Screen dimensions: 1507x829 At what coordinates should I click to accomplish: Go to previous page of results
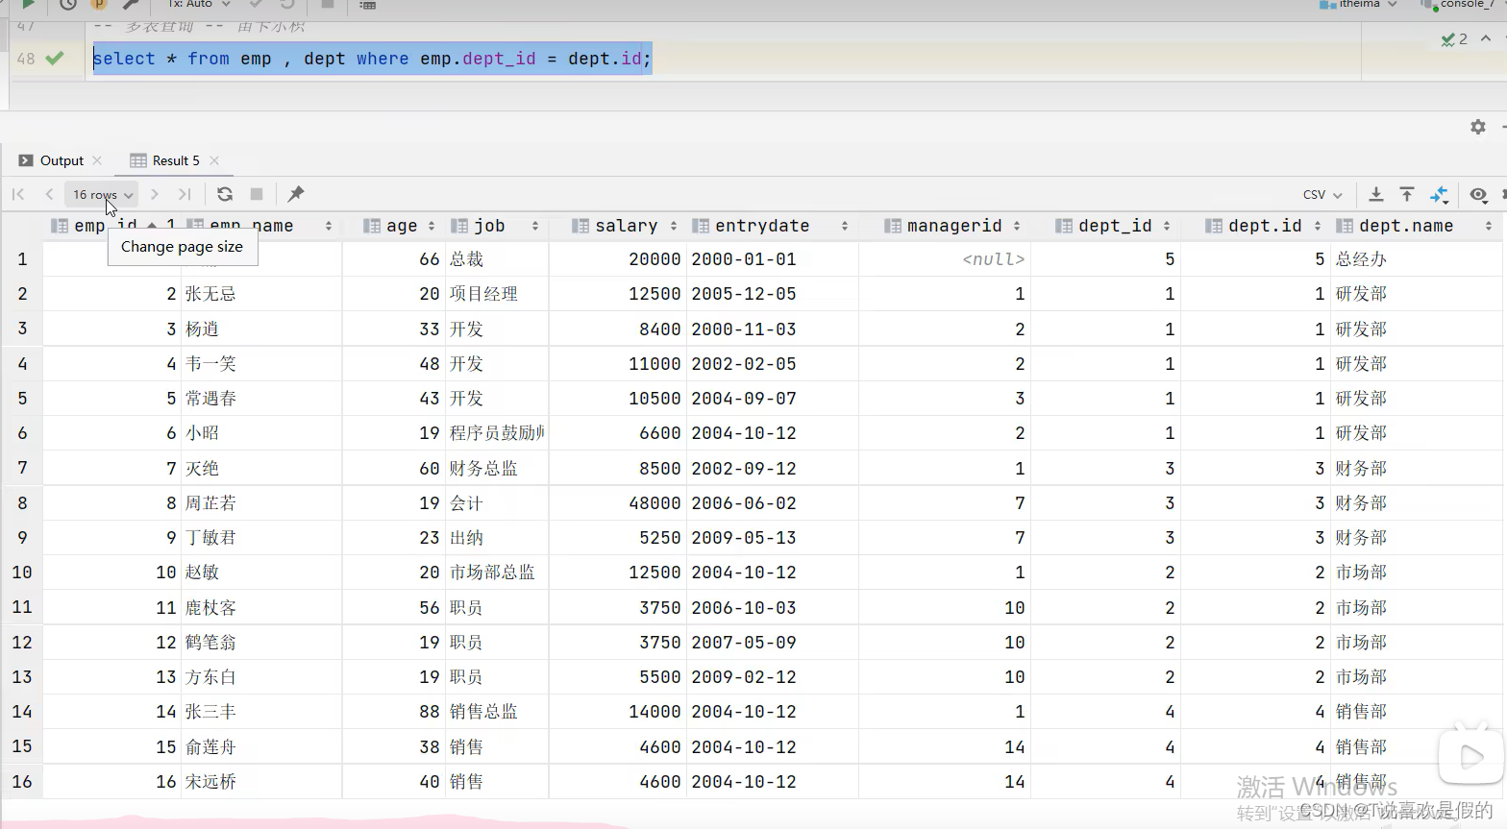(x=49, y=194)
